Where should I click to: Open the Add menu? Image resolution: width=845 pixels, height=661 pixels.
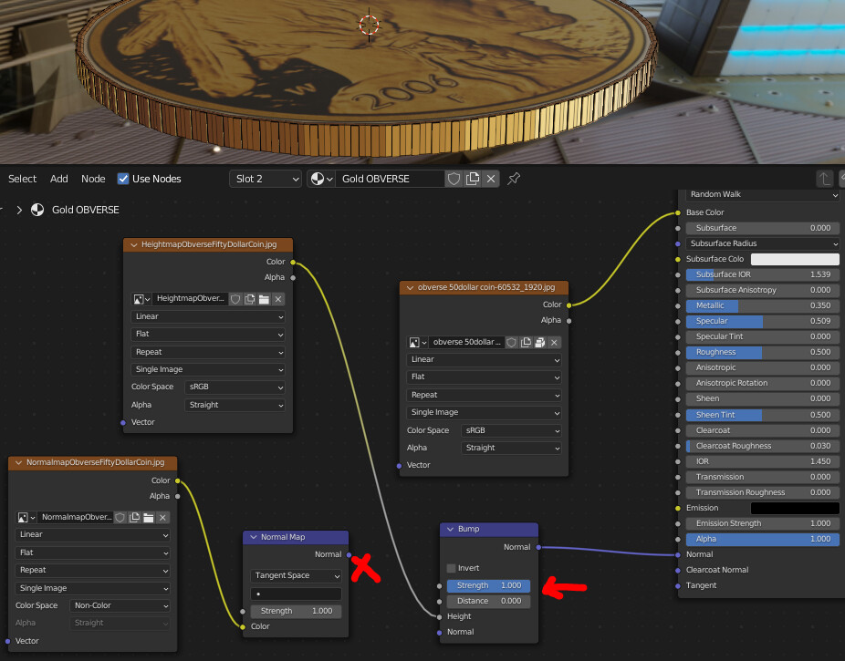[59, 179]
